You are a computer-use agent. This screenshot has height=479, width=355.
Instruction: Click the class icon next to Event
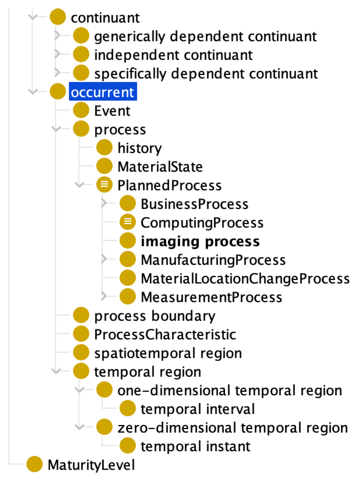tap(81, 110)
